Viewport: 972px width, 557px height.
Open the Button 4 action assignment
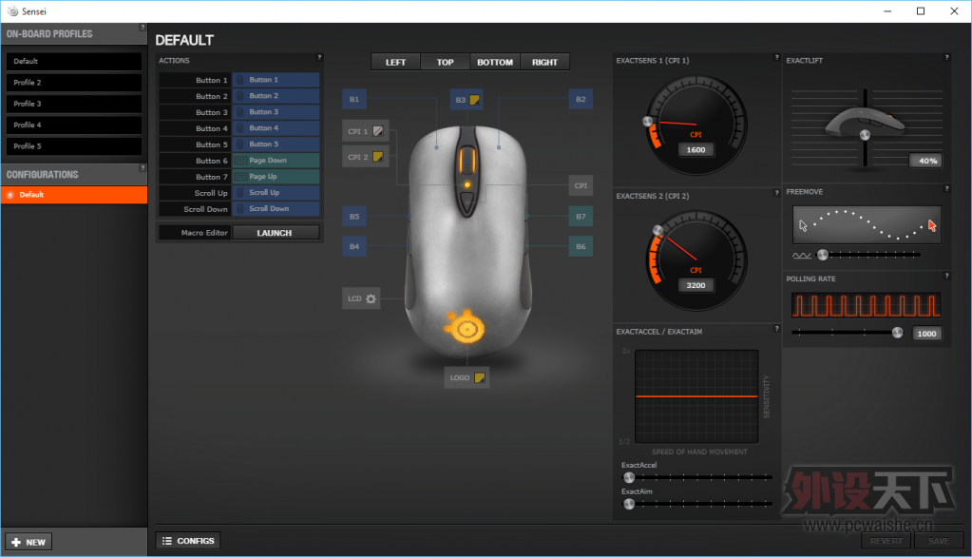point(276,128)
